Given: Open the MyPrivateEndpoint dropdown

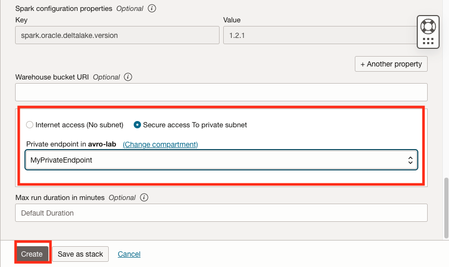Looking at the screenshot, I should coord(213,161).
